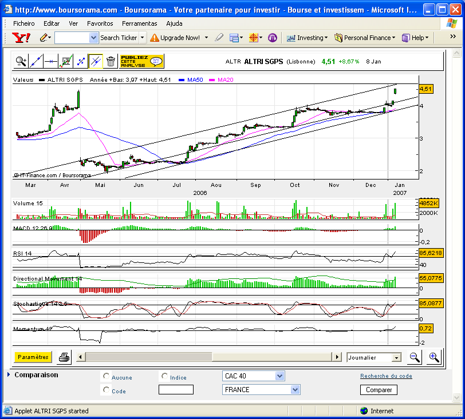
Task: Open the Ferramentas menu
Action: click(x=139, y=23)
